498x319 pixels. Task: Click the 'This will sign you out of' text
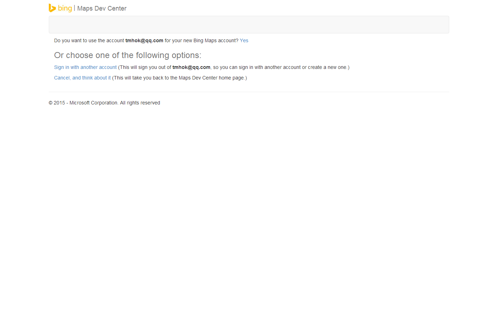pyautogui.click(x=145, y=68)
